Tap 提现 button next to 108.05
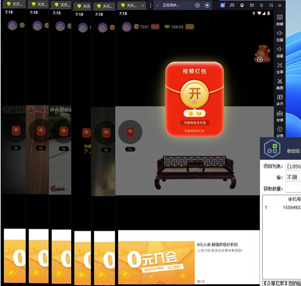The height and width of the screenshot is (286, 301). tap(190, 27)
